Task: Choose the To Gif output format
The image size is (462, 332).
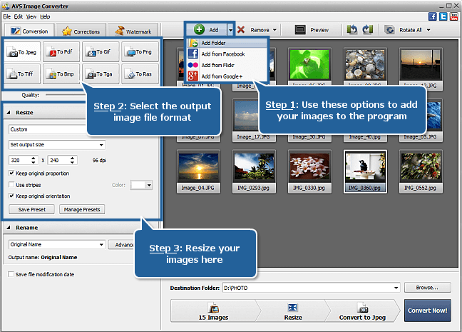Action: click(x=101, y=52)
